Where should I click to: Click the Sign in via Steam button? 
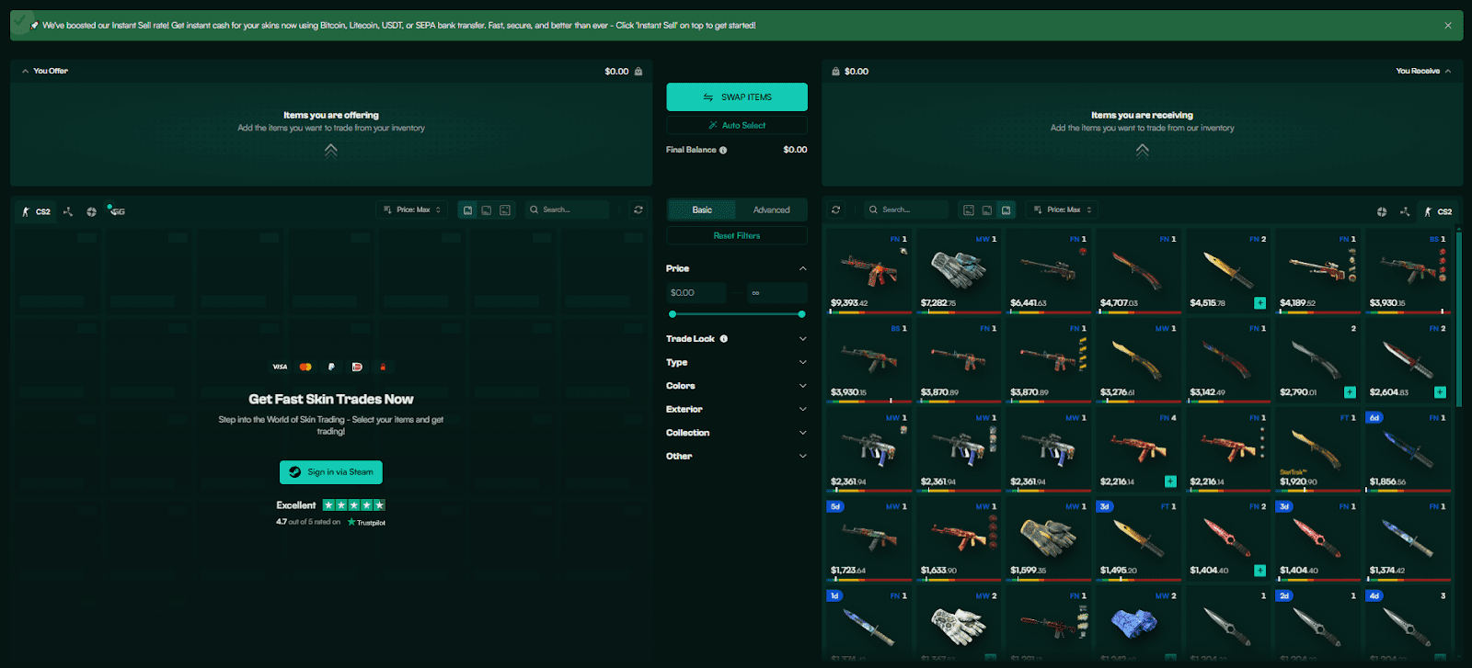tap(331, 472)
